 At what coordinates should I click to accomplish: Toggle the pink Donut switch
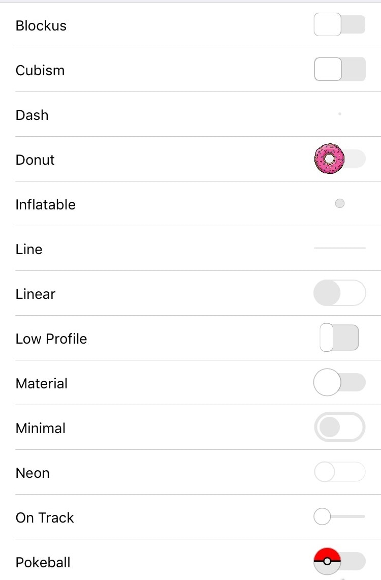tap(340, 159)
